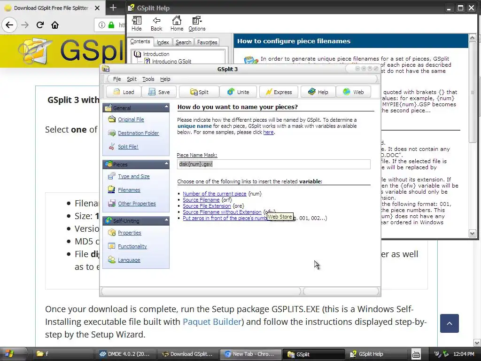481x361 pixels.
Task: Click the Back button in GSplit Help
Action: tap(156, 24)
